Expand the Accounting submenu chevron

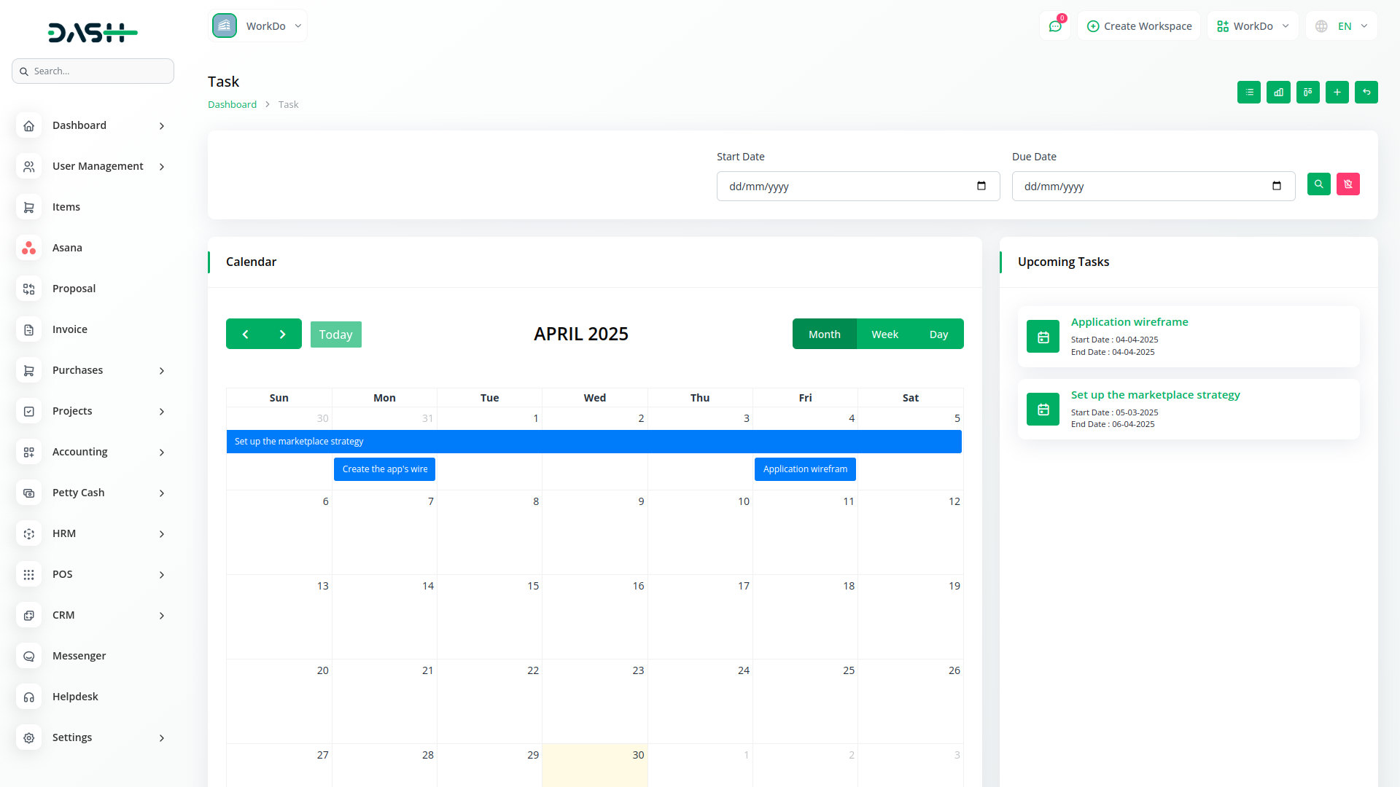(x=162, y=453)
